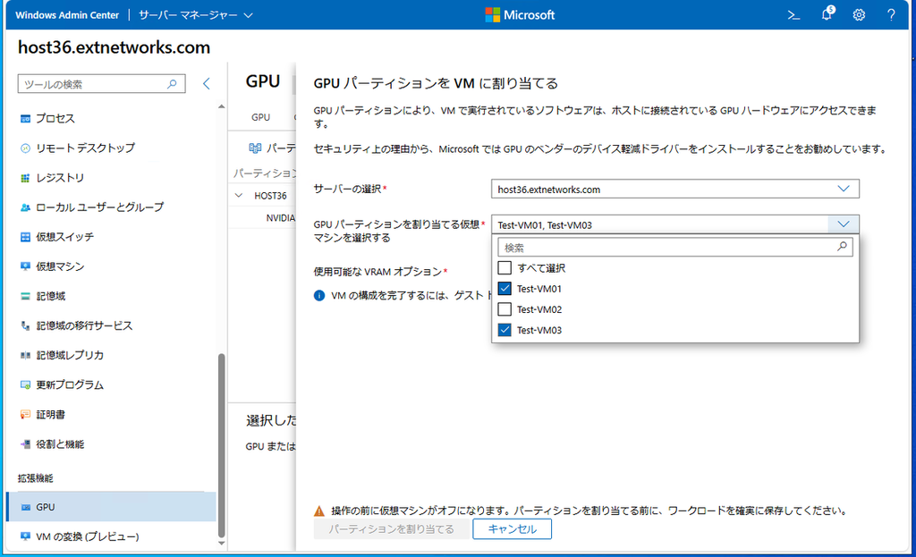Open the サーバーの選択 dropdown

point(674,190)
